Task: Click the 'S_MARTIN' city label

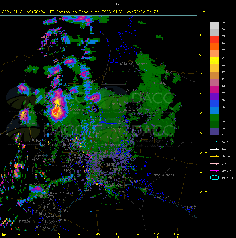Action: (107, 165)
